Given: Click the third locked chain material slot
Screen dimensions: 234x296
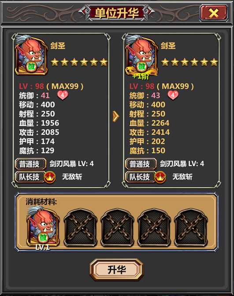Looking at the screenshot, I should [154, 227].
